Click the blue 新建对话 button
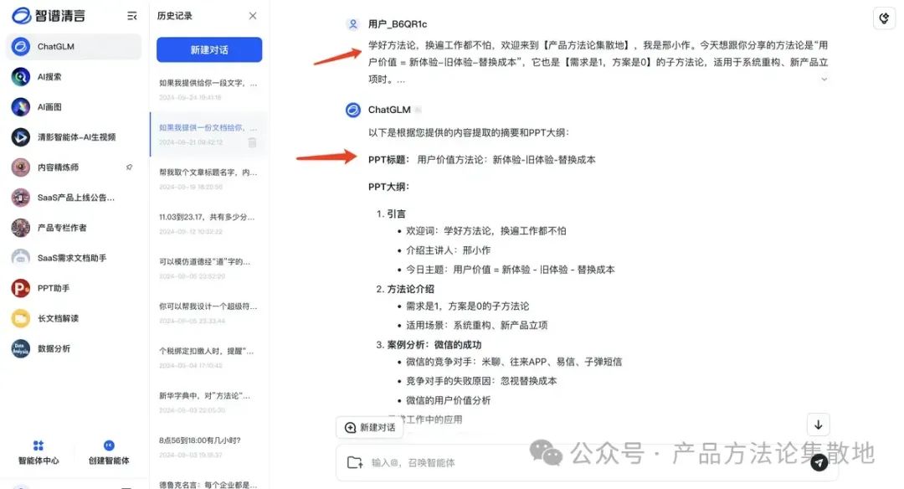 (209, 49)
